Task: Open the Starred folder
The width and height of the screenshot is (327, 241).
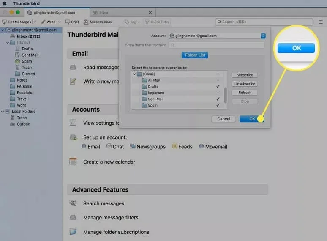Action: click(28, 74)
